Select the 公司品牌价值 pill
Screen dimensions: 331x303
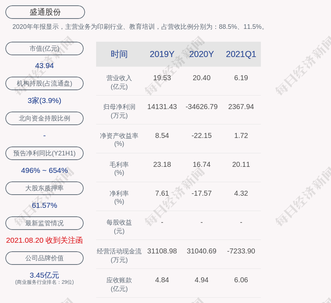click(44, 258)
